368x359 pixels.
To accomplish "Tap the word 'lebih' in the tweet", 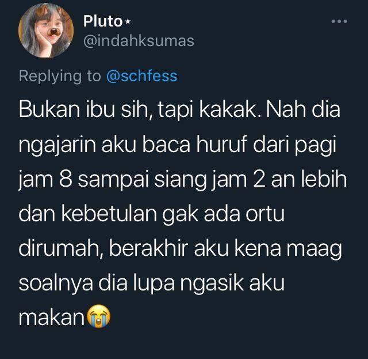I will [324, 179].
